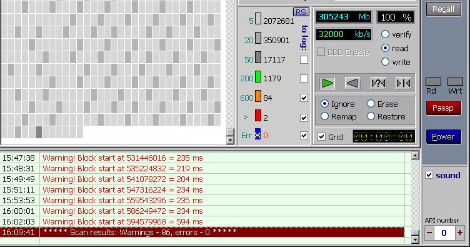
Task: Click the random seek "?" scan button
Action: [x=378, y=83]
